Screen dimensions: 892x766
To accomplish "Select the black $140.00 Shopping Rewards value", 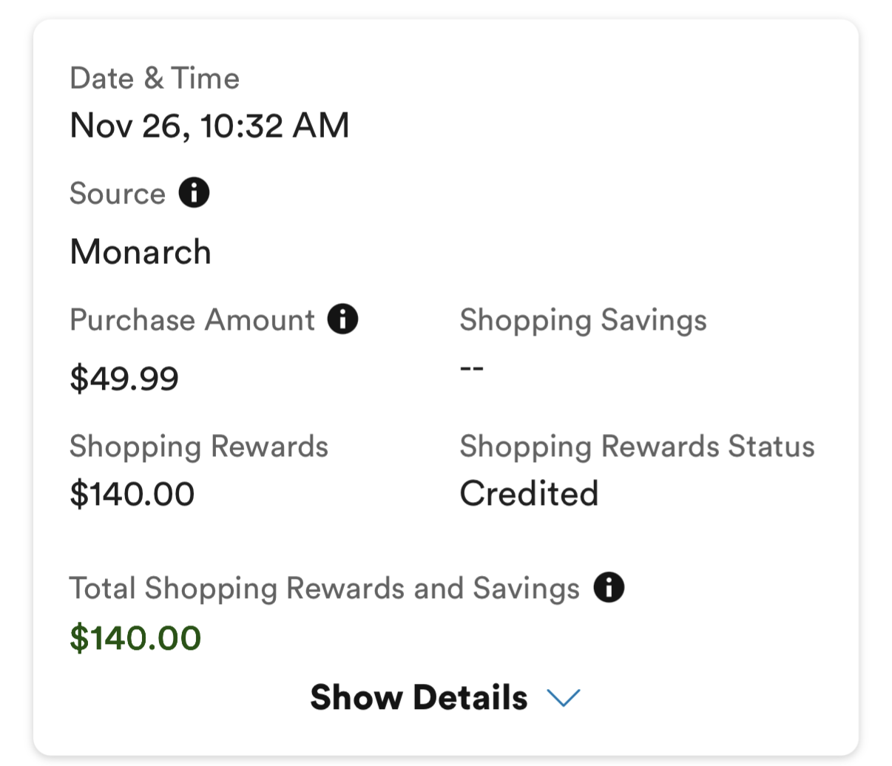I will tap(132, 494).
